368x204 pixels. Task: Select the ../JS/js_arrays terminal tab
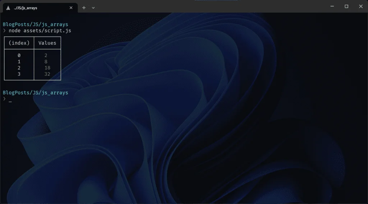point(40,8)
